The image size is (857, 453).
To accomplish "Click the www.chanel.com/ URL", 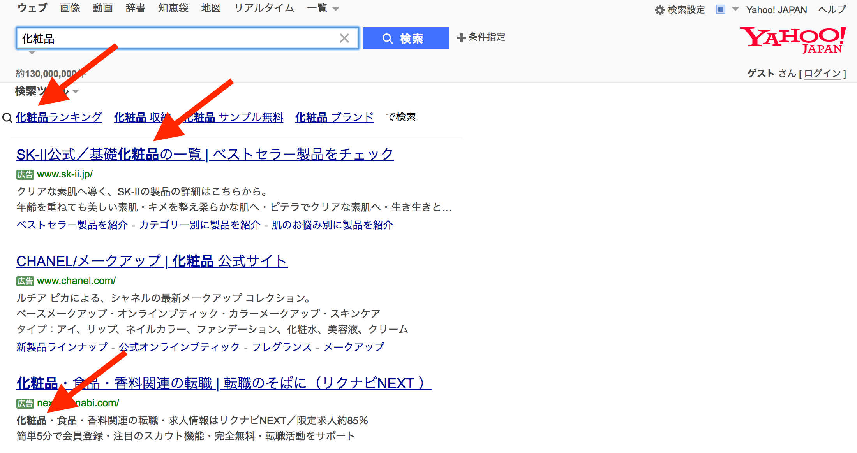I will pos(76,281).
